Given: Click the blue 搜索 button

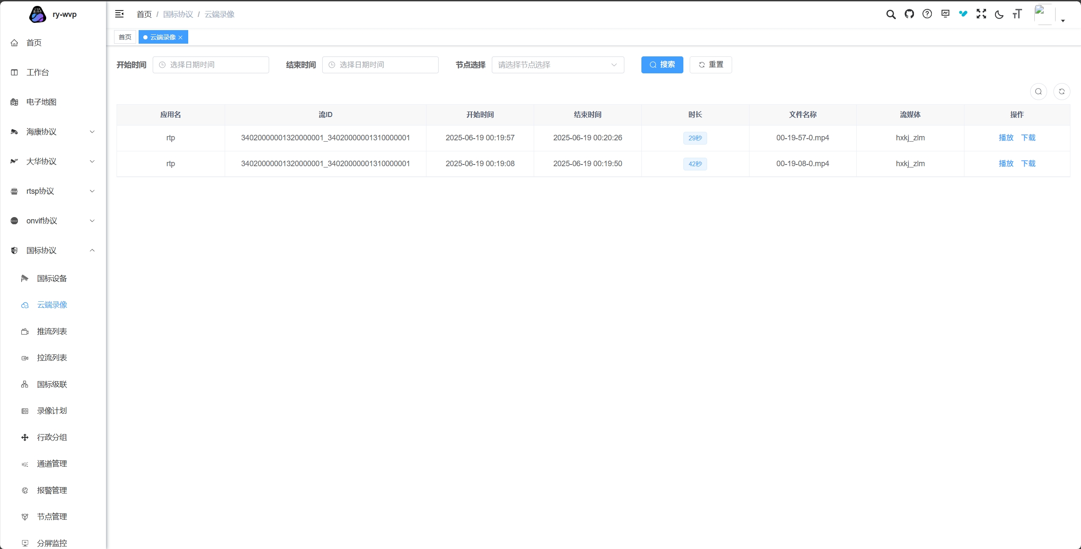Looking at the screenshot, I should [x=662, y=65].
